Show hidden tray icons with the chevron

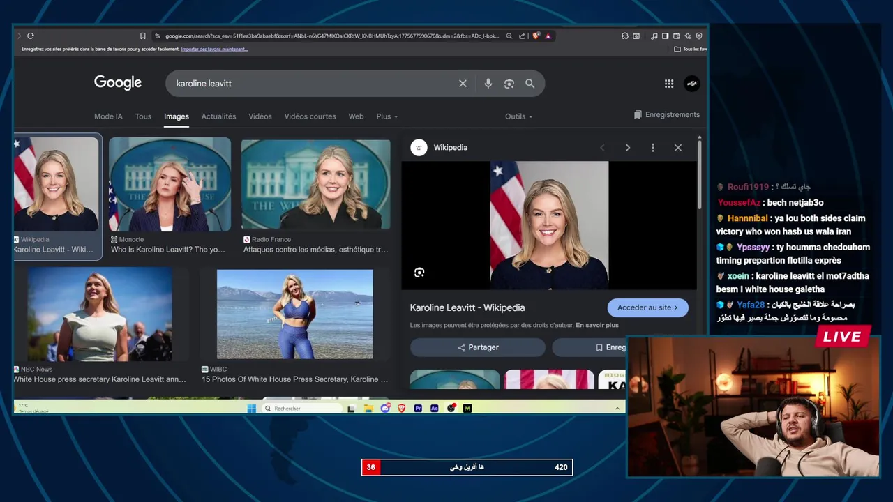[x=617, y=409]
